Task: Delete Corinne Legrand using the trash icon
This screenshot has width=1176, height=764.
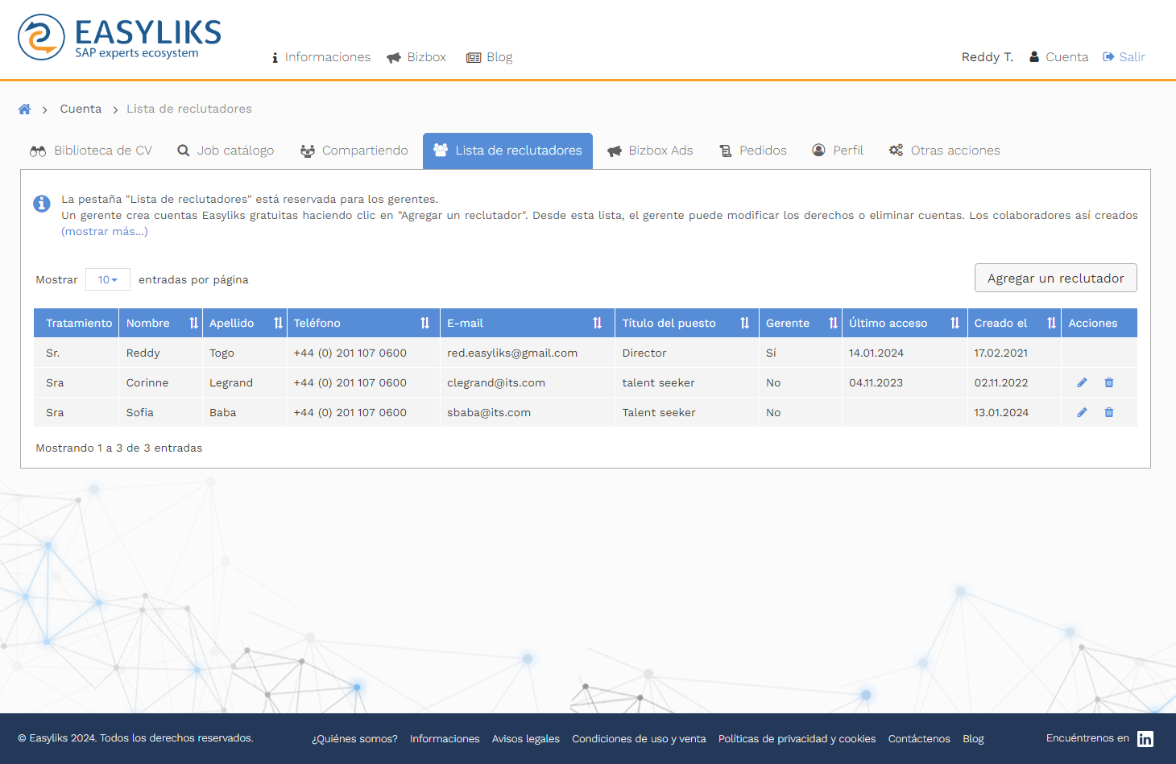Action: (1109, 383)
